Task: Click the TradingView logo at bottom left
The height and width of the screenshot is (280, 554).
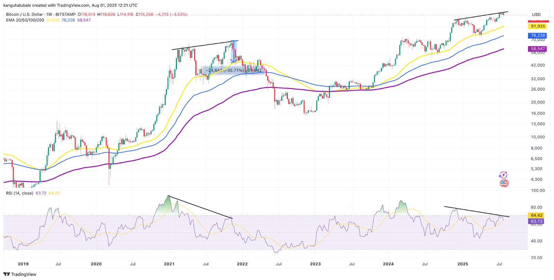Action: pyautogui.click(x=20, y=274)
